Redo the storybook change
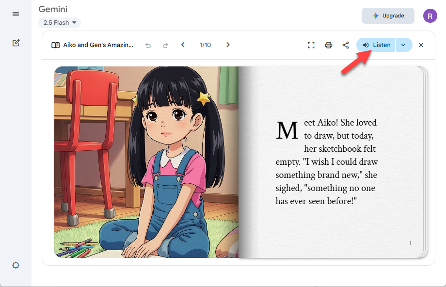This screenshot has width=446, height=287. click(x=165, y=45)
